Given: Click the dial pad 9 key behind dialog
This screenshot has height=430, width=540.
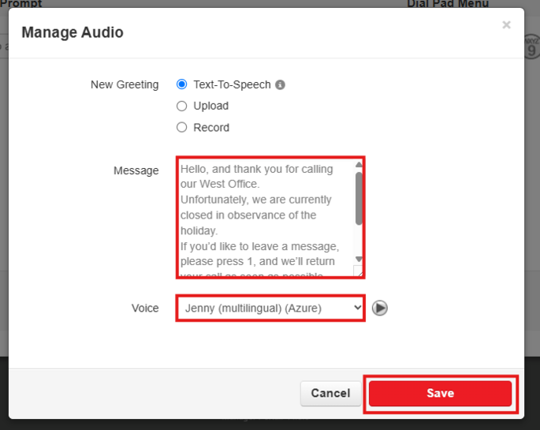Looking at the screenshot, I should (x=531, y=50).
